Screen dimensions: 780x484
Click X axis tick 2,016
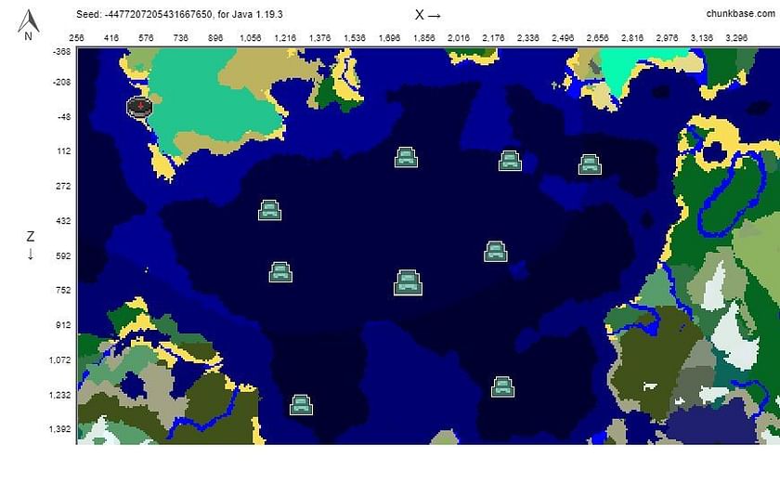tap(459, 38)
